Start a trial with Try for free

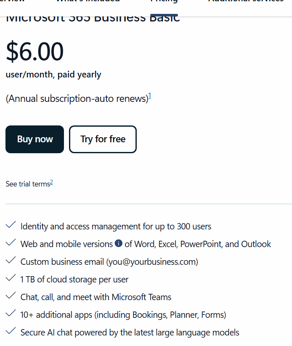click(x=103, y=139)
